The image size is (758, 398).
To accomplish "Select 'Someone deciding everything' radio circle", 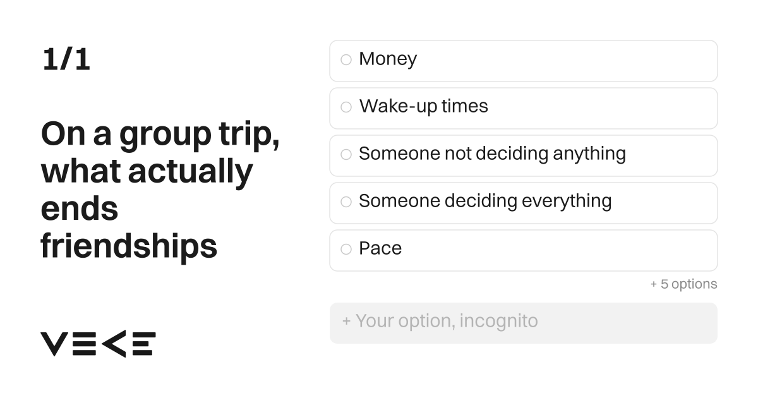I will tap(346, 202).
